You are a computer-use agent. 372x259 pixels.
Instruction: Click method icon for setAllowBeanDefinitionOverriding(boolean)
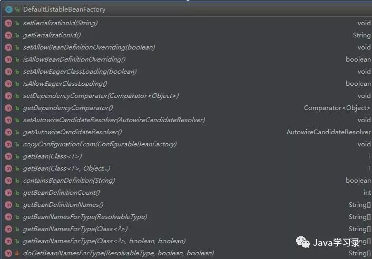click(x=8, y=47)
